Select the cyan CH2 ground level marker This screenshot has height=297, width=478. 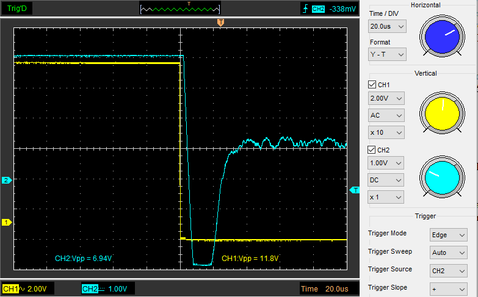(x=6, y=180)
